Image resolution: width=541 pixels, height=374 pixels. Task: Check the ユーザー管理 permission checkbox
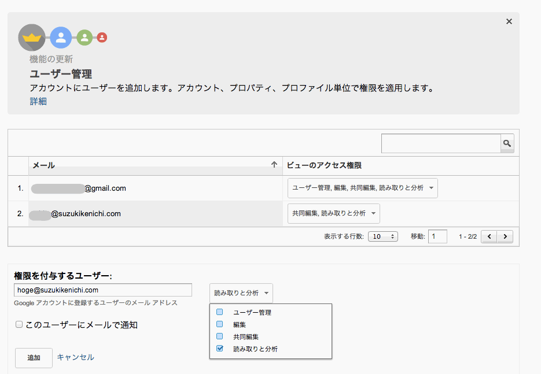[219, 312]
